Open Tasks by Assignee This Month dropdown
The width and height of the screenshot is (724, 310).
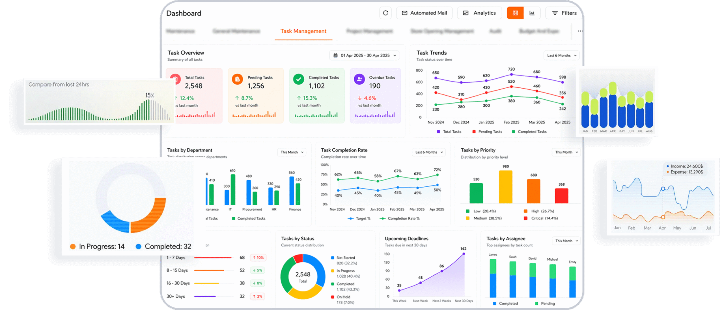tap(566, 241)
